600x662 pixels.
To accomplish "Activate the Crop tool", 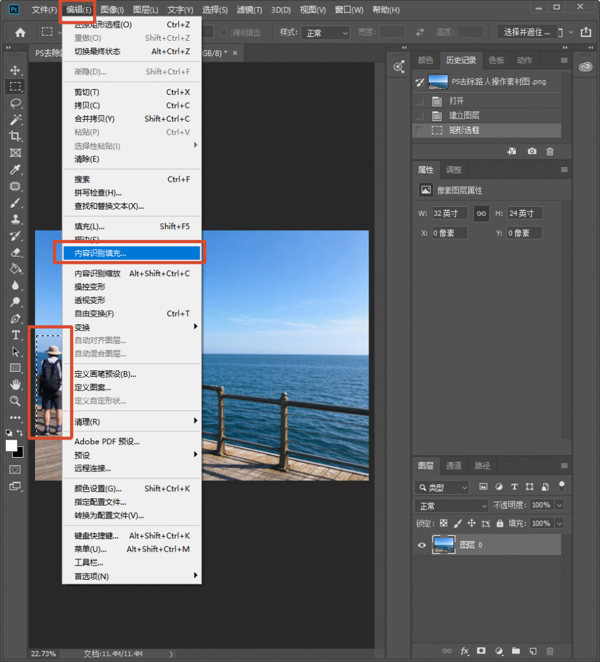I will point(16,136).
